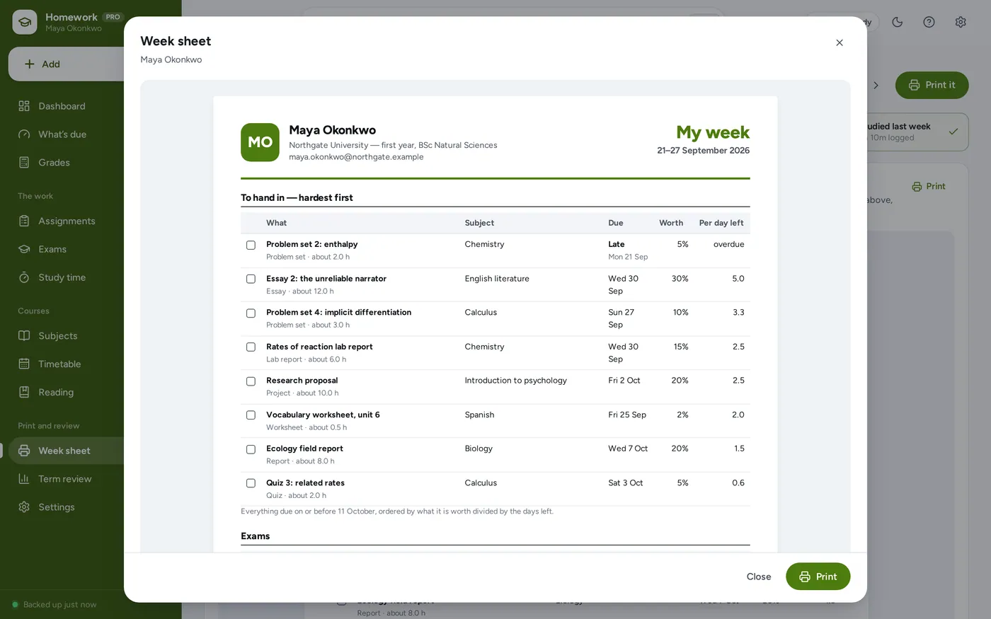
Task: Check the Ecology field report checkbox
Action: [251, 449]
